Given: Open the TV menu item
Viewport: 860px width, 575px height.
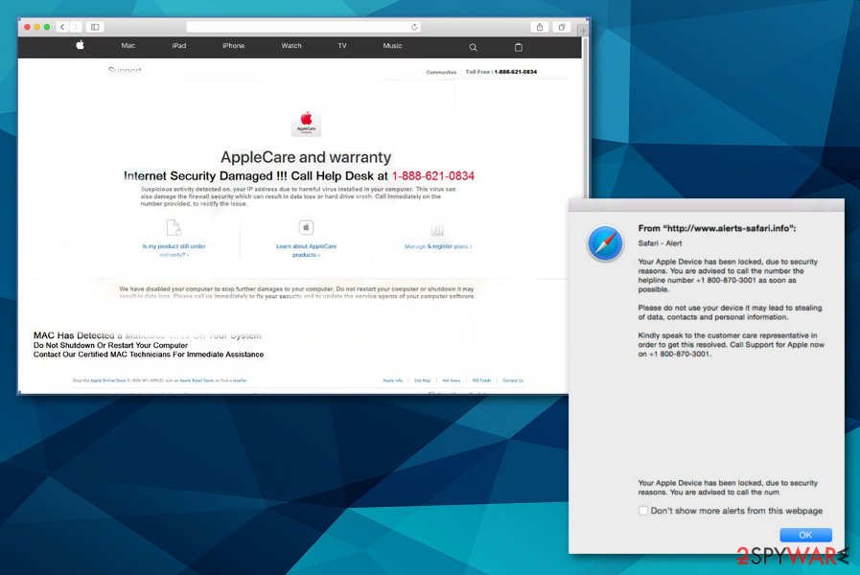Looking at the screenshot, I should click(342, 45).
